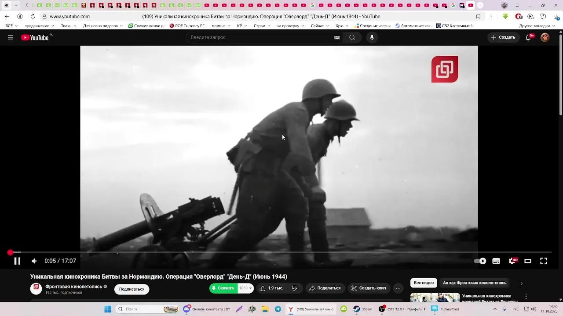Image resolution: width=563 pixels, height=316 pixels.
Task: Open the продвижение bookmarks folder
Action: pyautogui.click(x=40, y=26)
